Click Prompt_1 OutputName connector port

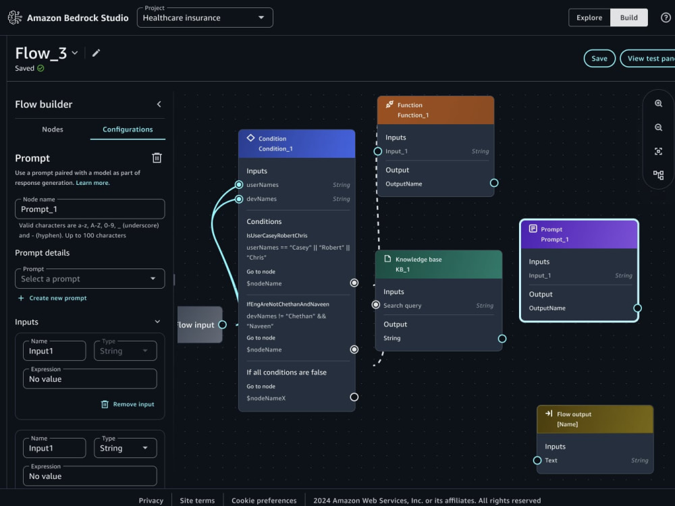[x=638, y=308]
